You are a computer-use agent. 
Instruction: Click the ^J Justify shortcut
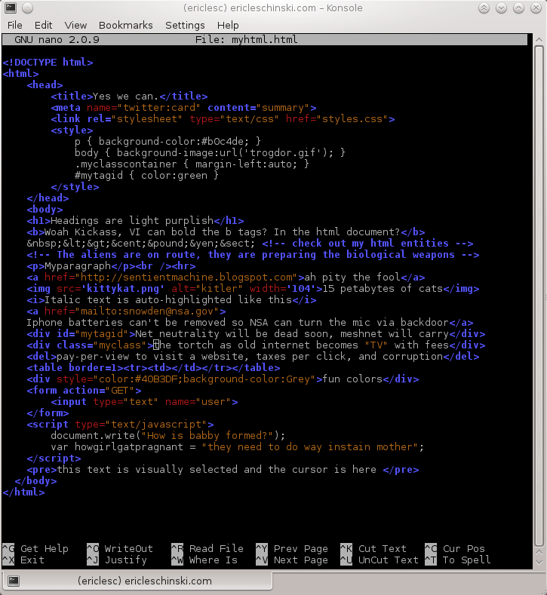coord(116,560)
